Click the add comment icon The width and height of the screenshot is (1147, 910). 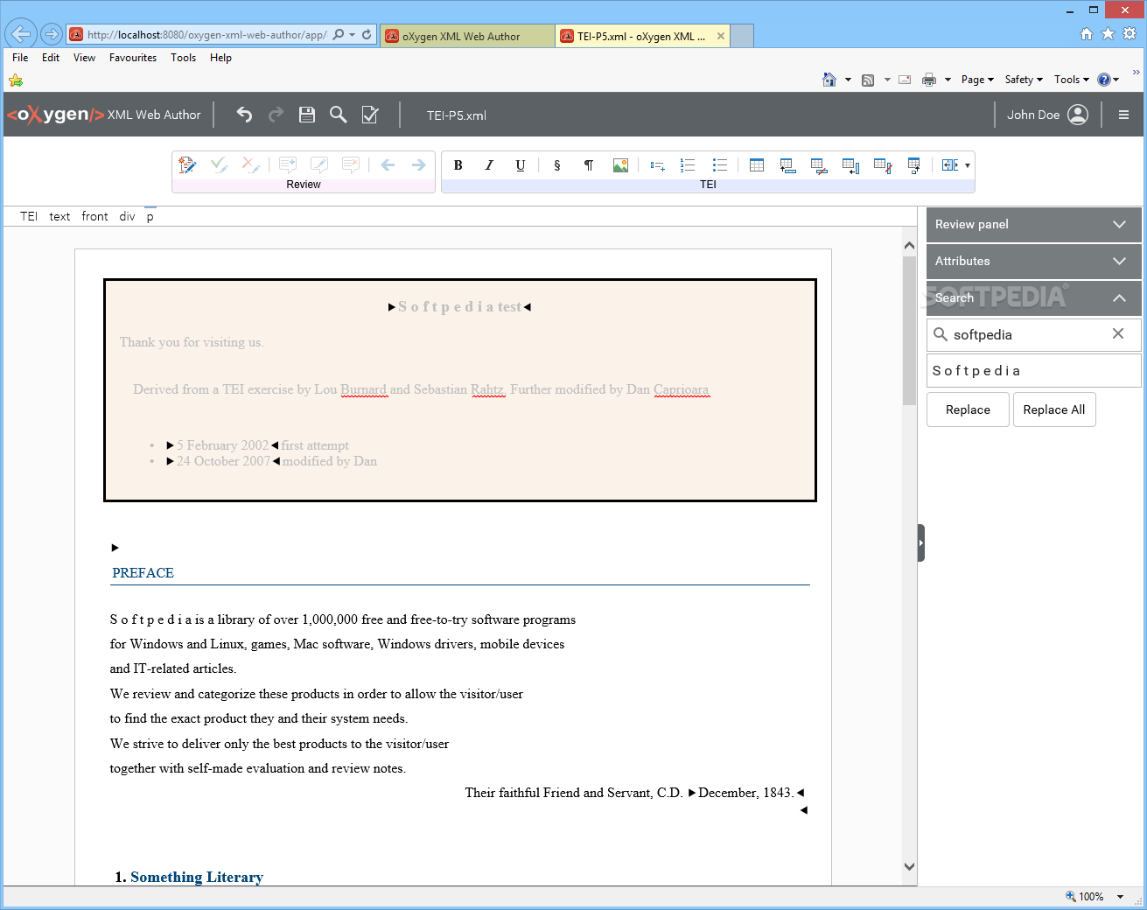(x=288, y=164)
